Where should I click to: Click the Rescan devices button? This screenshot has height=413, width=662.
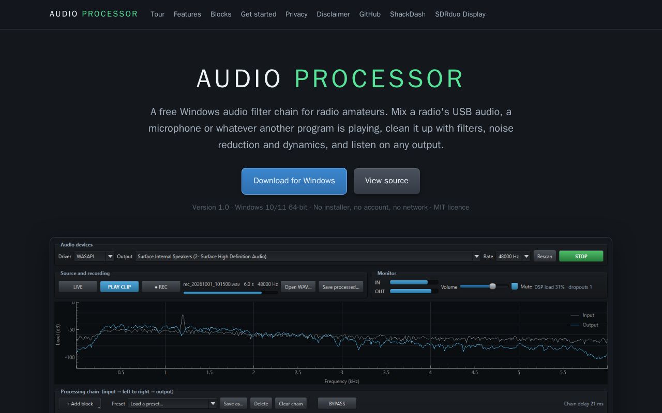[545, 256]
